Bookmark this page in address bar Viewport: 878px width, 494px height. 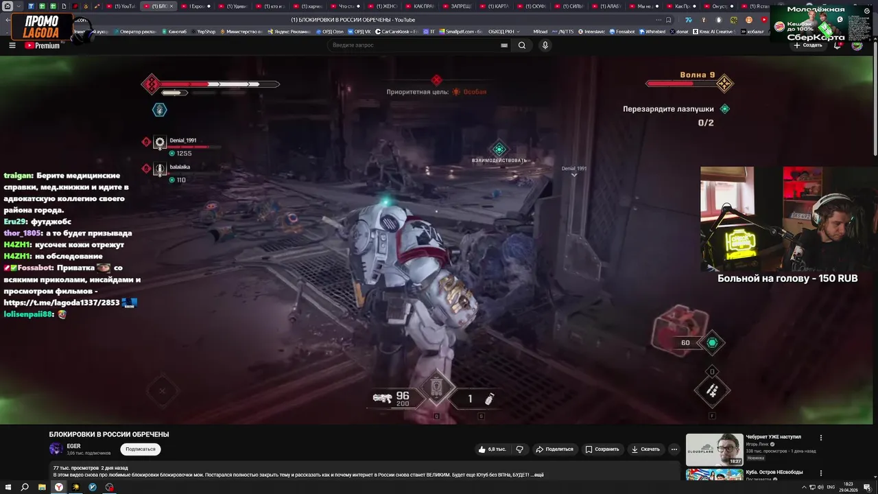point(668,20)
